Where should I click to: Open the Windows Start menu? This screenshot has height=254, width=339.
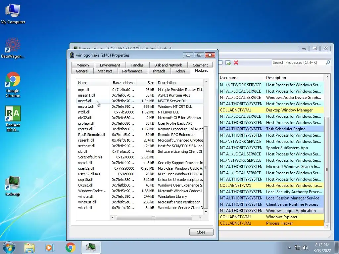pos(9,247)
